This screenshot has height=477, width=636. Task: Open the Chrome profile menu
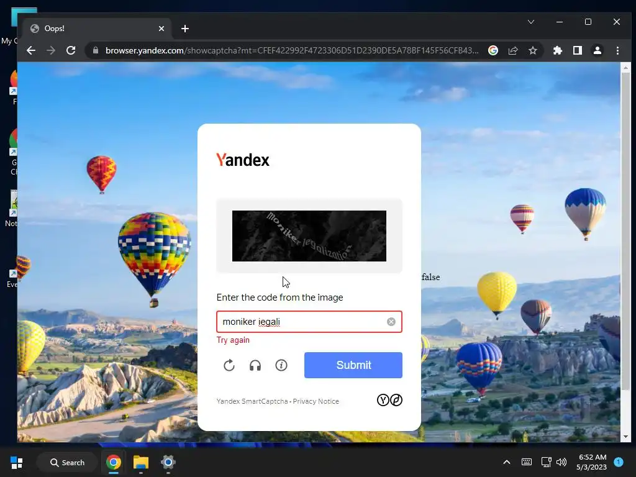point(597,50)
